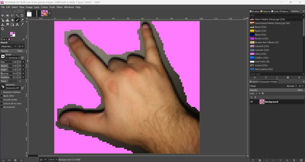Click active brush preview thumbnail
The image size is (305, 162).
coord(3,56)
